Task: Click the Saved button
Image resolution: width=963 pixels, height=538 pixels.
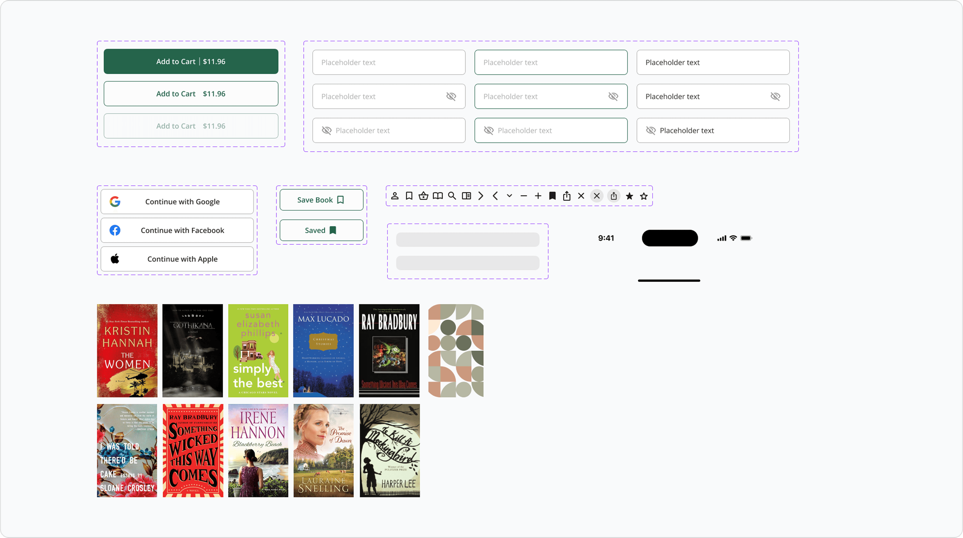Action: 322,230
